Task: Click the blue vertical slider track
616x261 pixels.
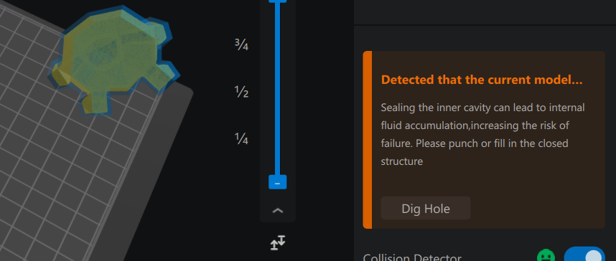Action: point(277,89)
